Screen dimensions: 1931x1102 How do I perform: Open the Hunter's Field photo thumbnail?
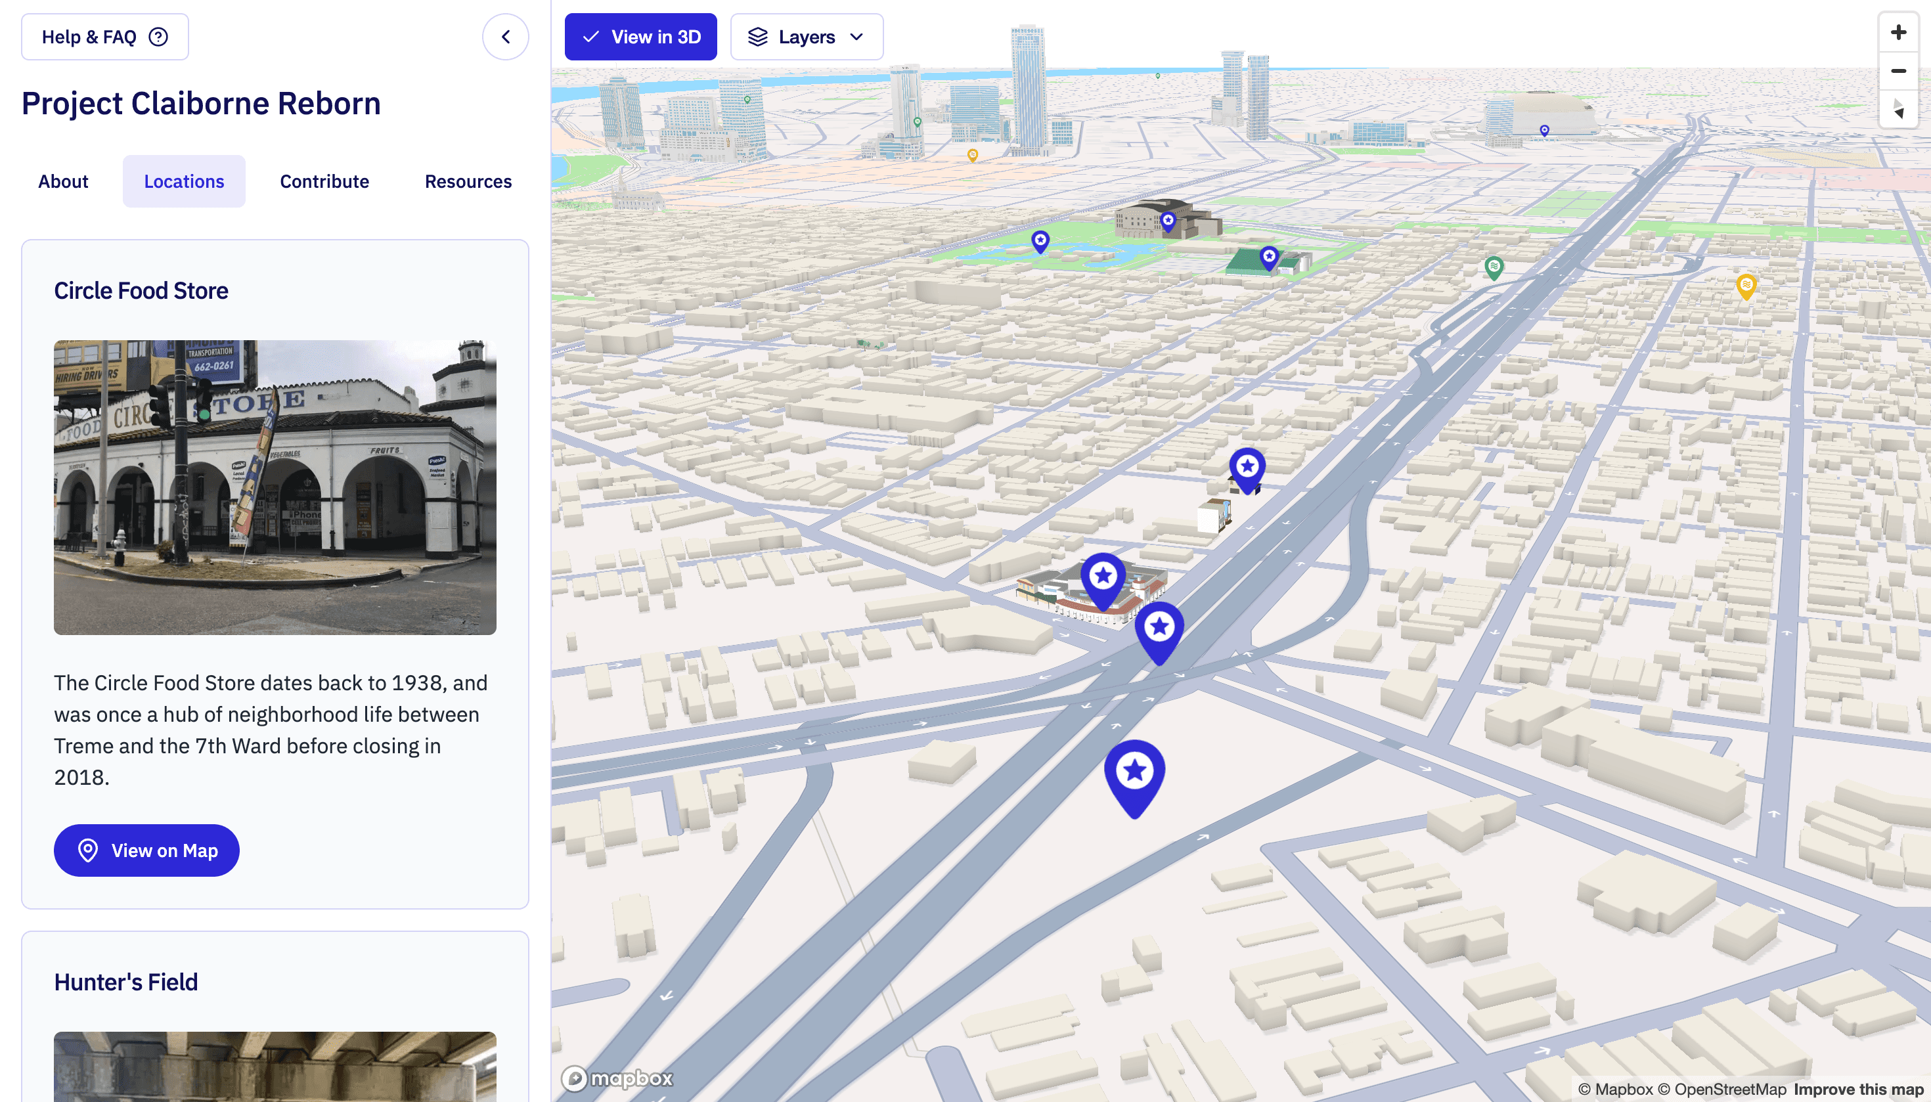click(x=275, y=1067)
